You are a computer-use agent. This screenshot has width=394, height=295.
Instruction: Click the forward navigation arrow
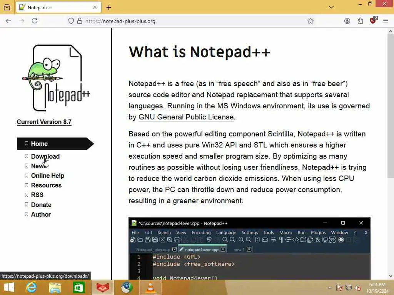pos(22,21)
